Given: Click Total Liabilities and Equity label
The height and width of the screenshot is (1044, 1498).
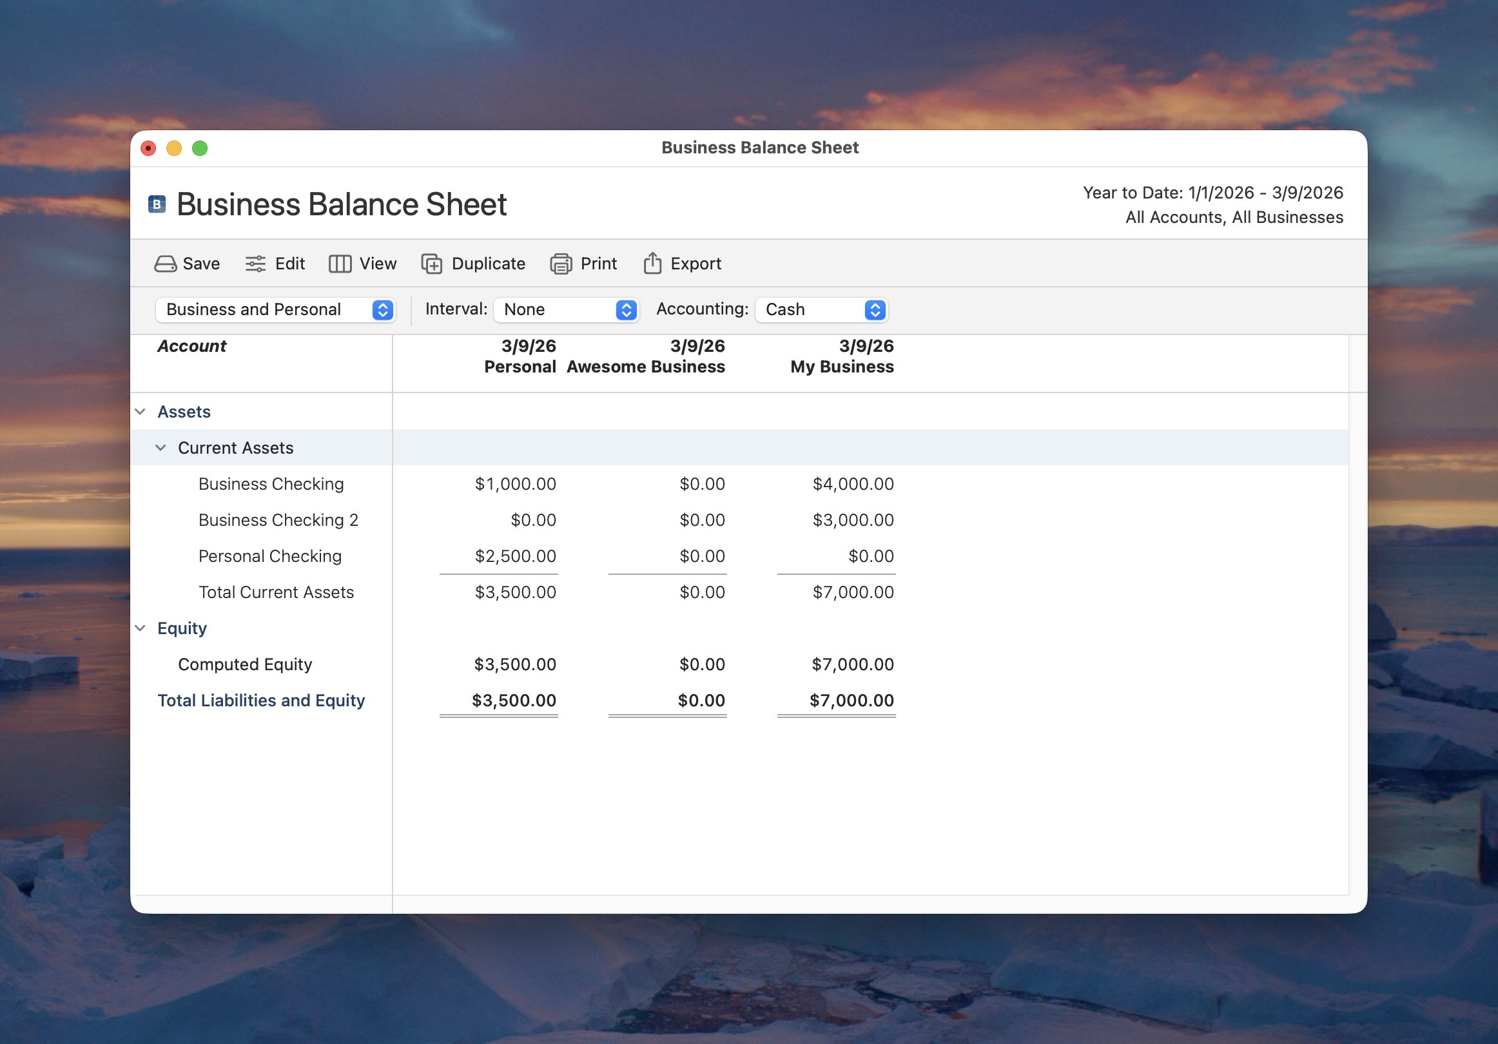Looking at the screenshot, I should pos(261,700).
